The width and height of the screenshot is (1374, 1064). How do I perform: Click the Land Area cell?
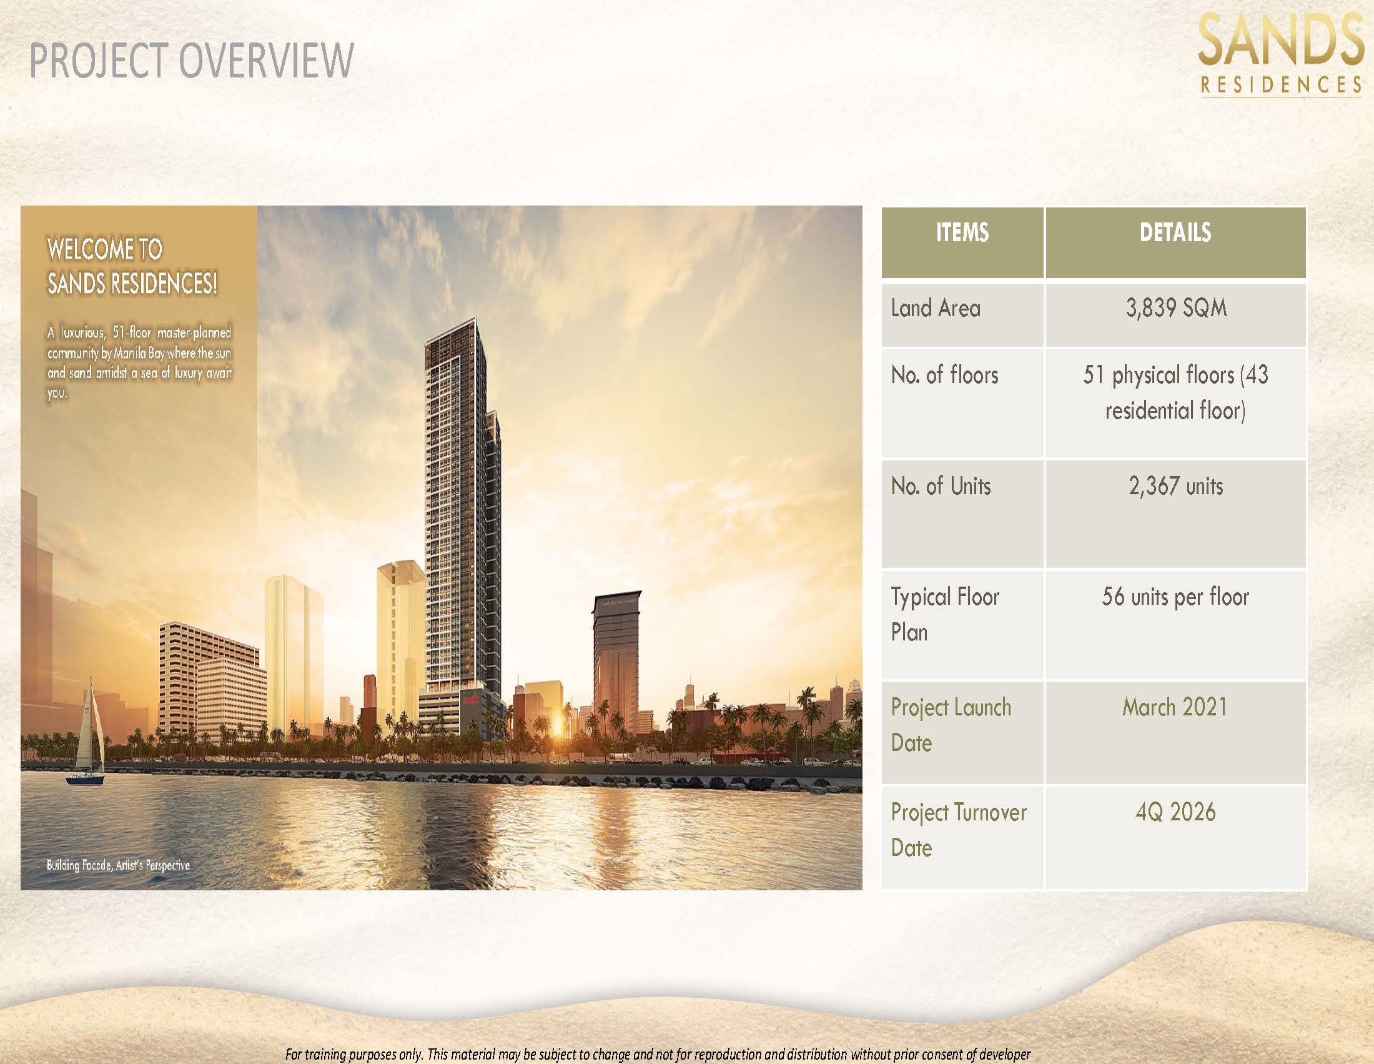962,316
